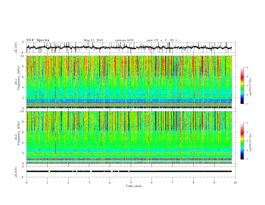Click the ch.2 spectrogram panel
265x205 pixels.
[129, 137]
